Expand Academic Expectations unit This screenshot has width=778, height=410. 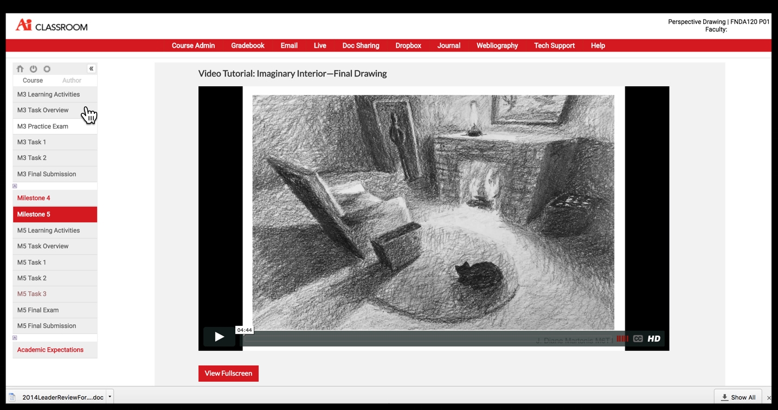coord(55,350)
